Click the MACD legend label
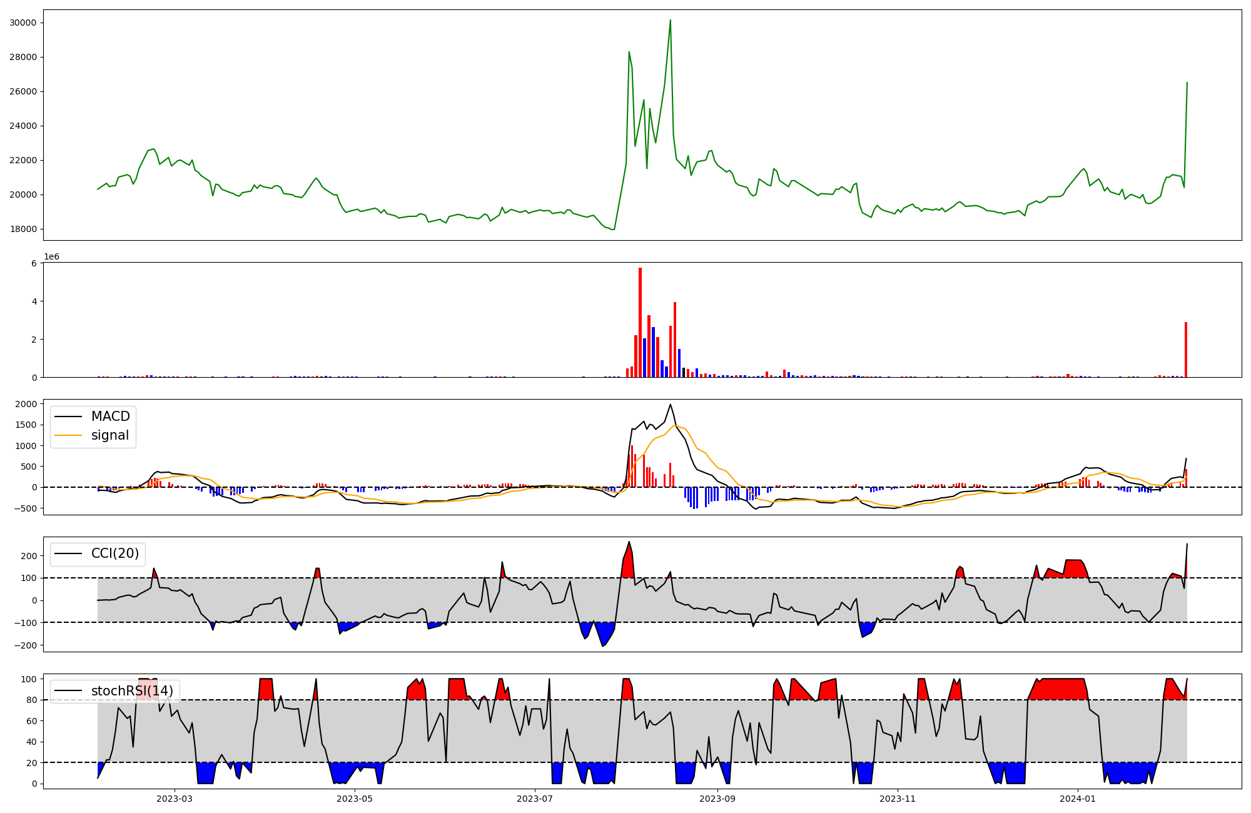This screenshot has width=1251, height=813. point(110,417)
